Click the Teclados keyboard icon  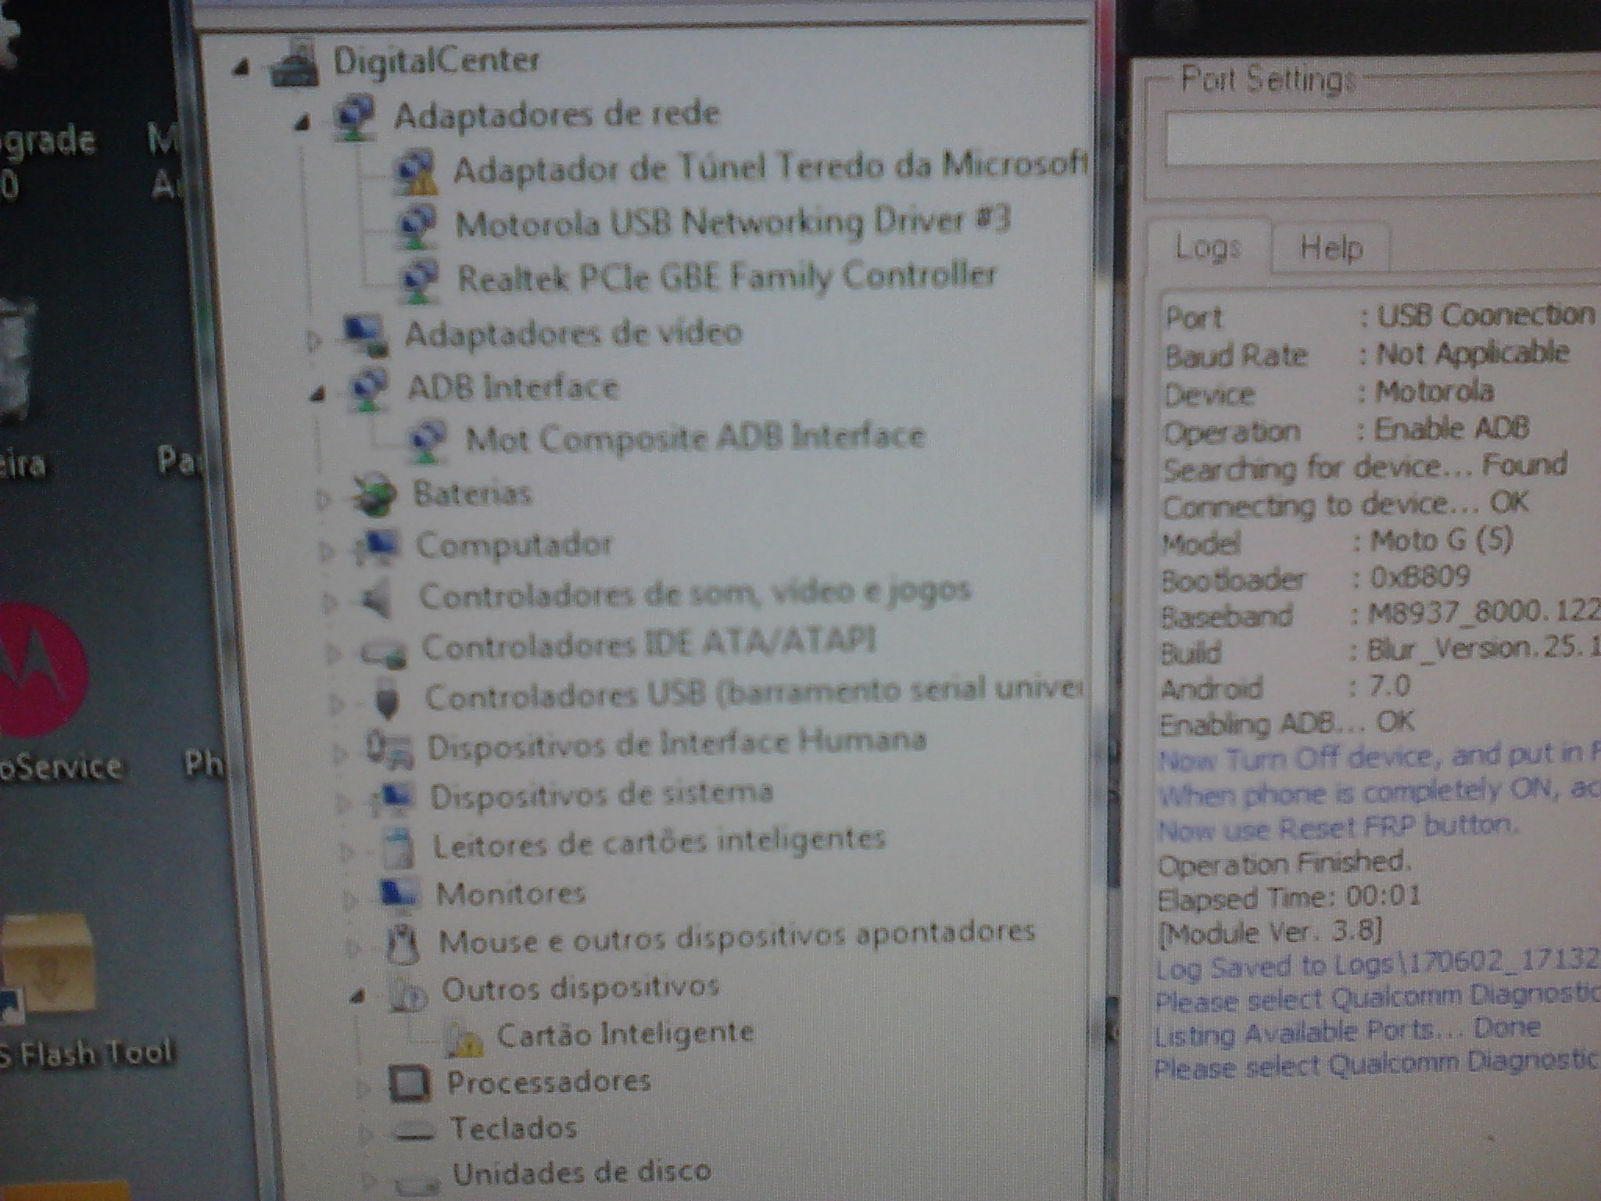[x=414, y=1131]
